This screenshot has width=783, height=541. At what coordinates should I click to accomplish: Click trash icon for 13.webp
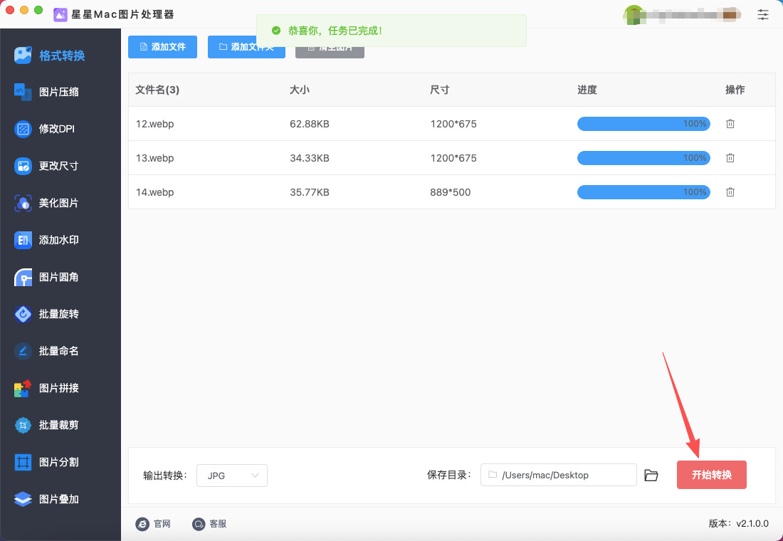tap(730, 158)
